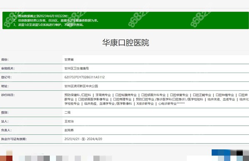Click 口腔病理专业 in the subject list

tap(122, 100)
